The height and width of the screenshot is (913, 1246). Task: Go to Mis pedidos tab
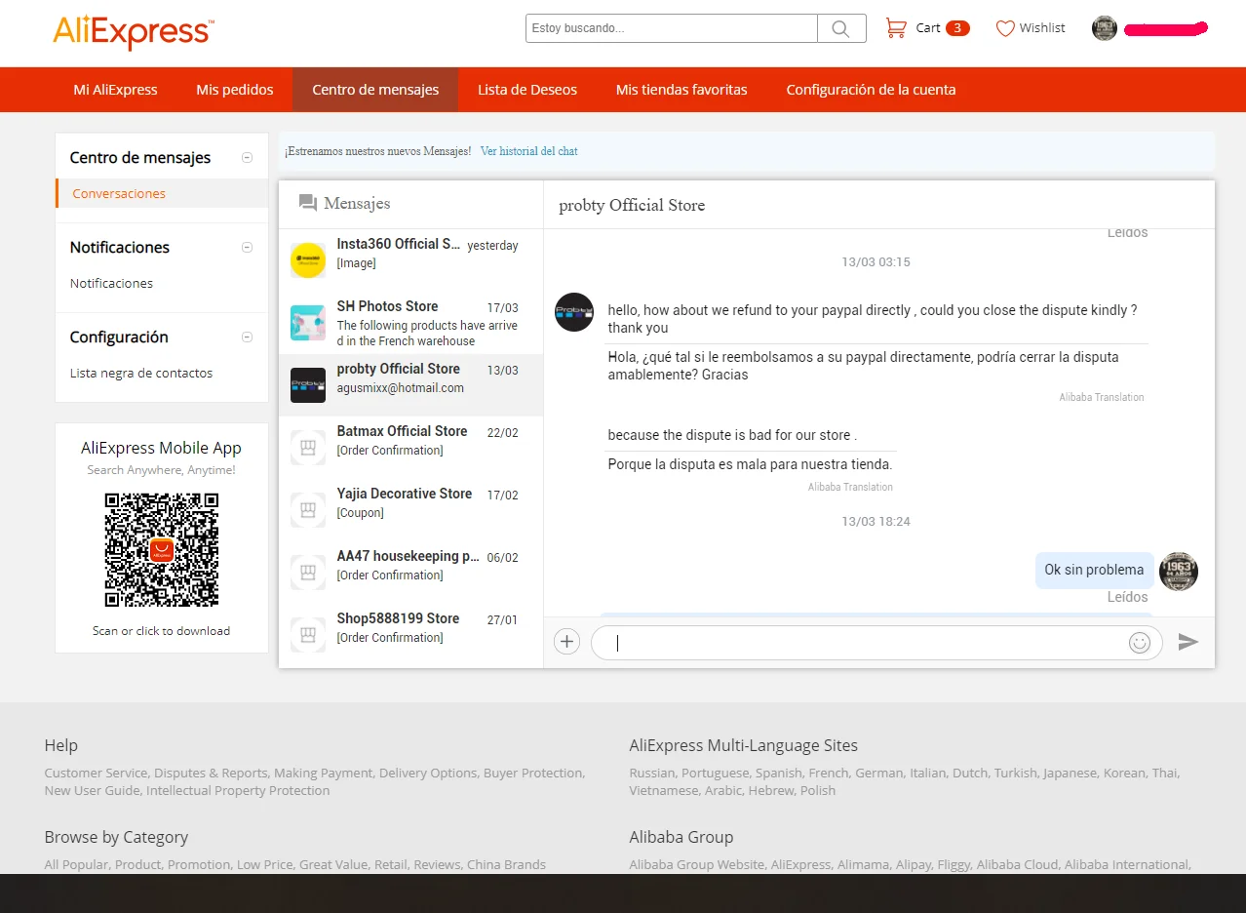235,90
